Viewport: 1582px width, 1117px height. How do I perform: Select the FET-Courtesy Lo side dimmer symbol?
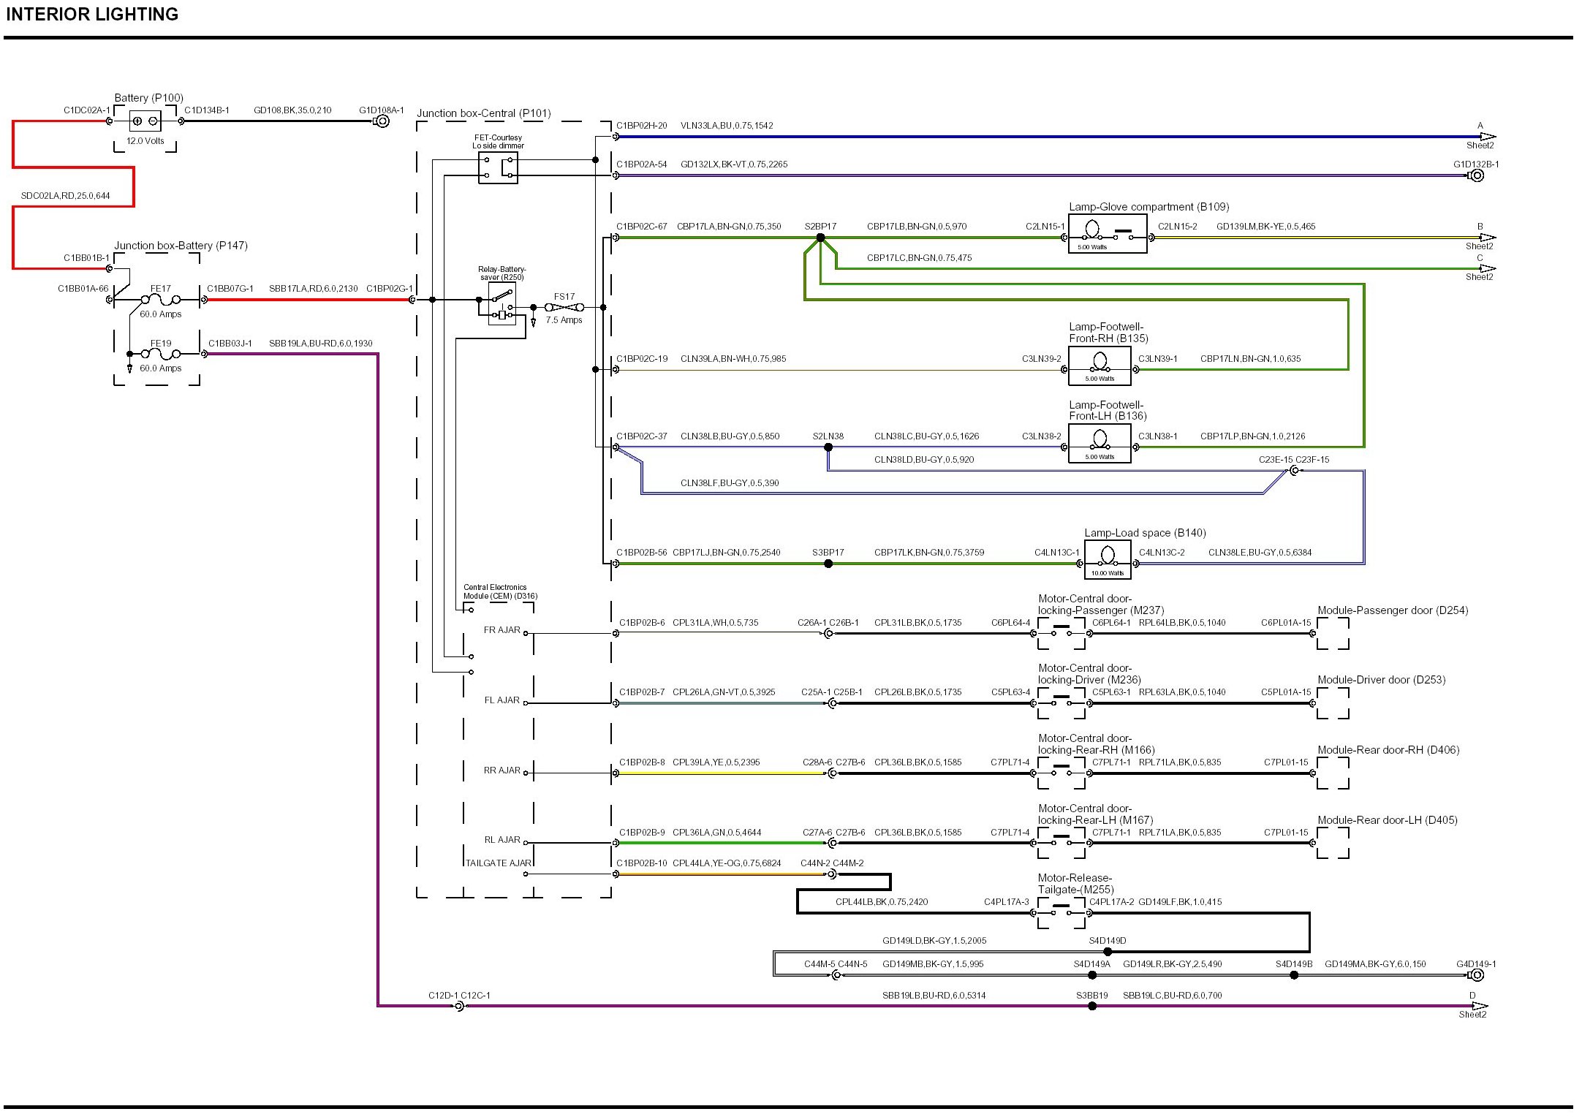pos(498,168)
